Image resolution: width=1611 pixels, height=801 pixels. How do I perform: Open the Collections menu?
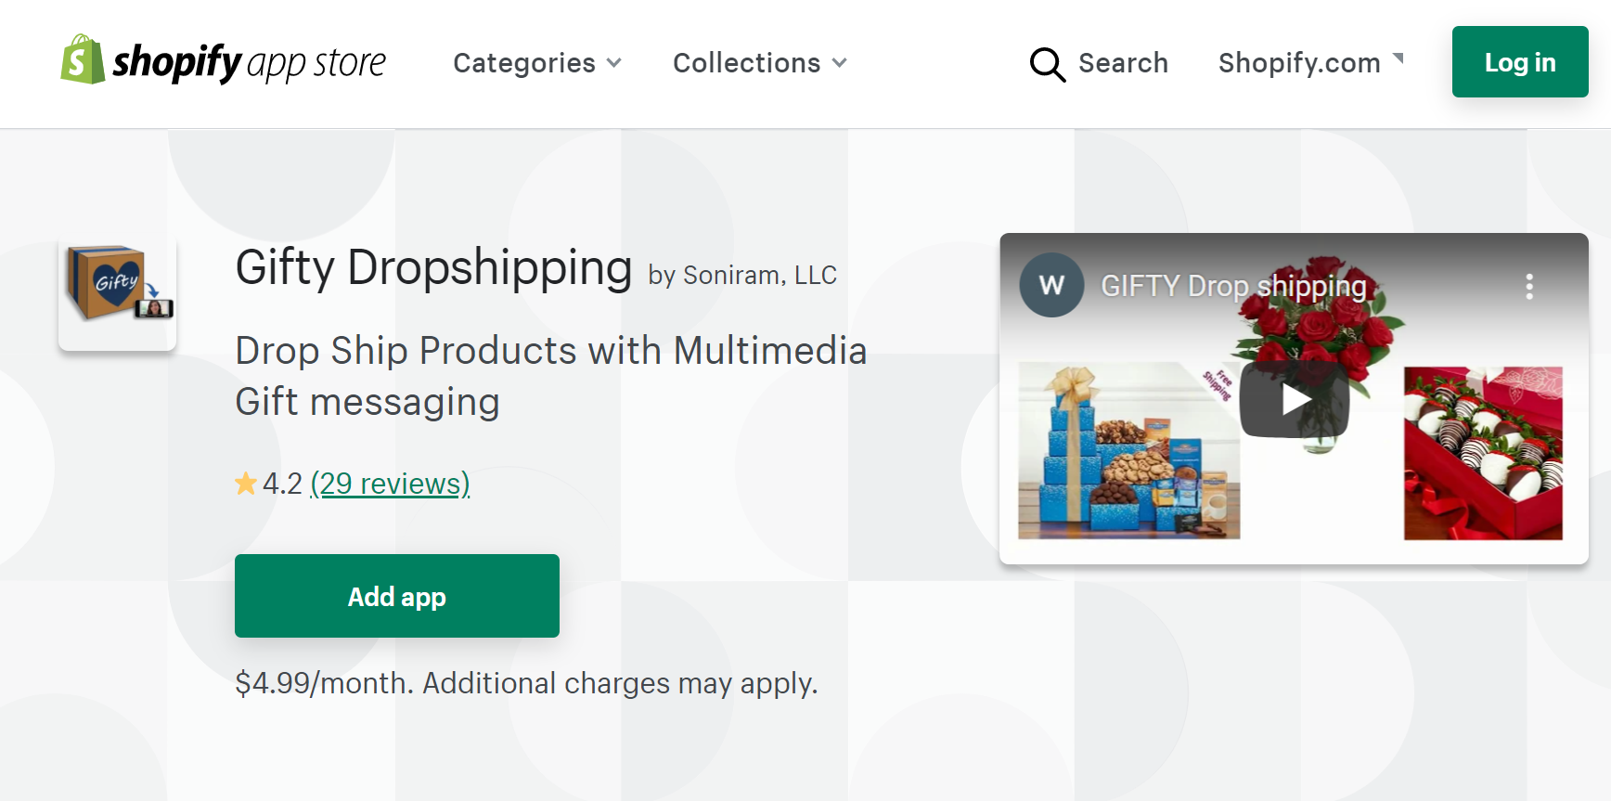pos(746,63)
